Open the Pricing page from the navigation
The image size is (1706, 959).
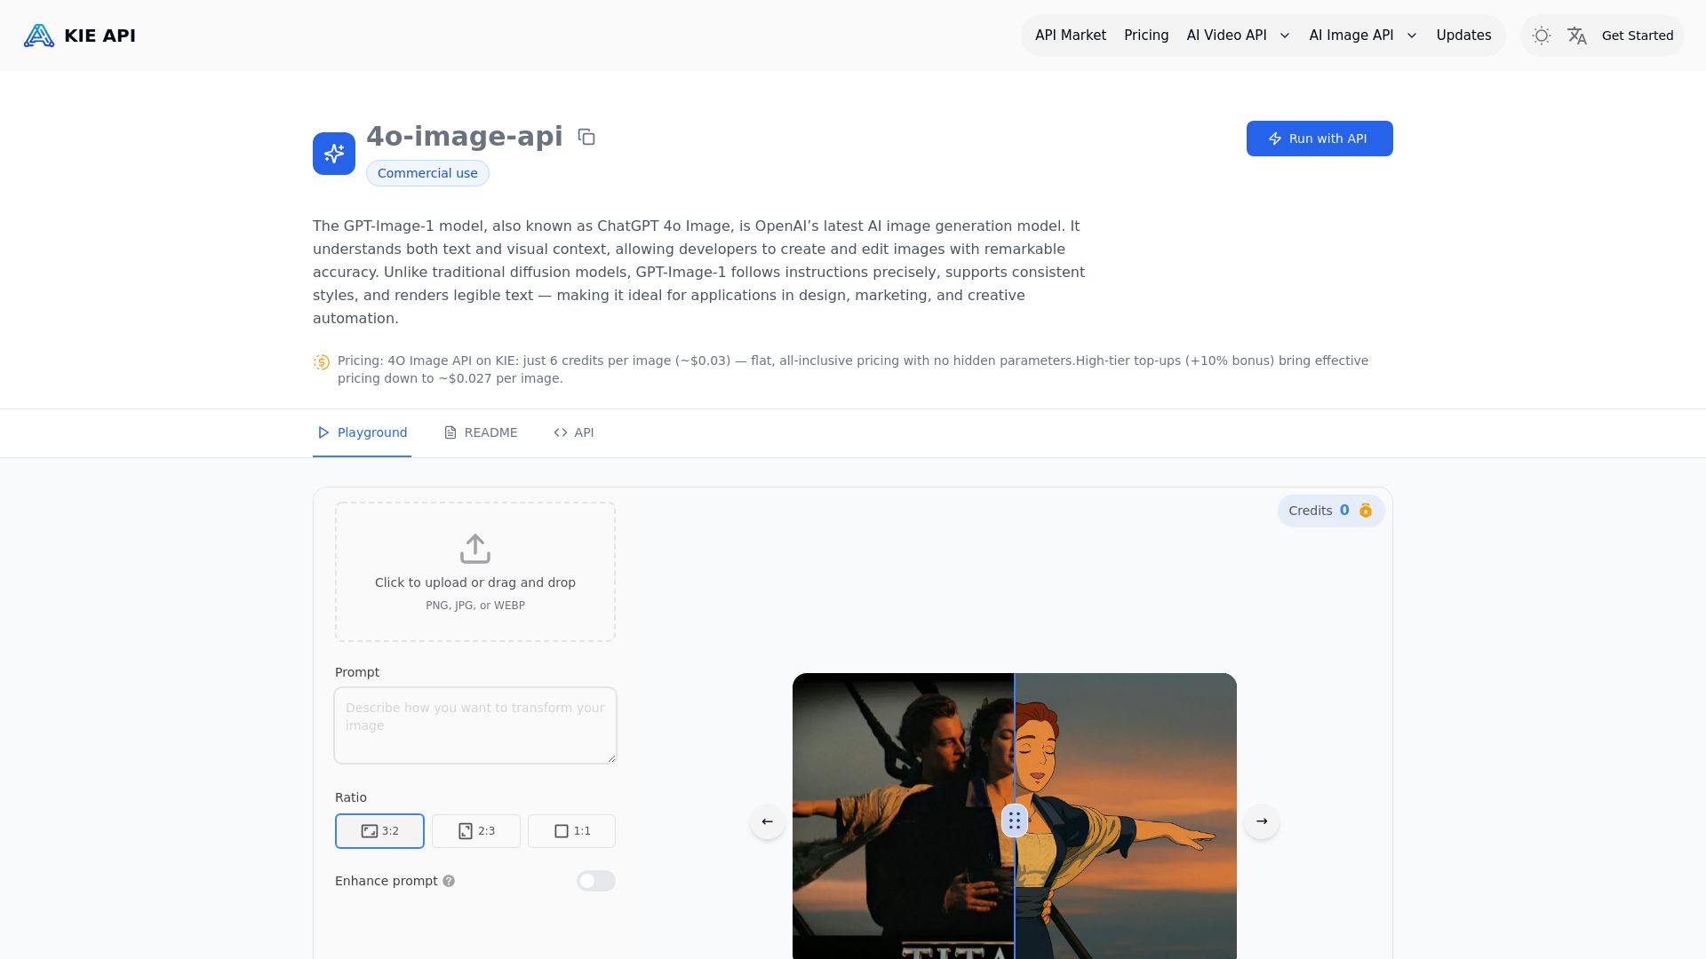point(1145,36)
